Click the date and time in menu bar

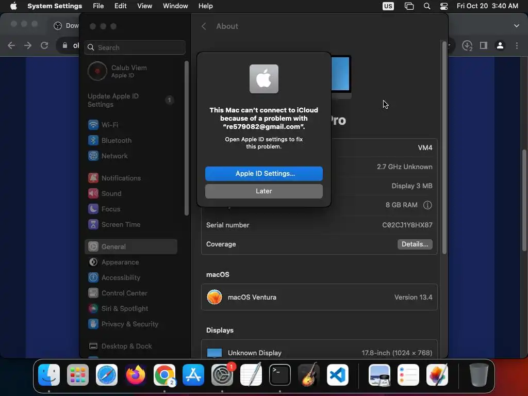click(x=487, y=6)
